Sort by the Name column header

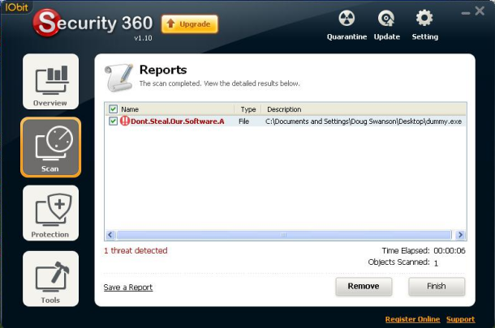pos(130,109)
